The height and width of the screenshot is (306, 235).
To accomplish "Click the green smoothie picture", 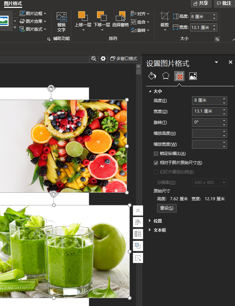I will (65, 251).
